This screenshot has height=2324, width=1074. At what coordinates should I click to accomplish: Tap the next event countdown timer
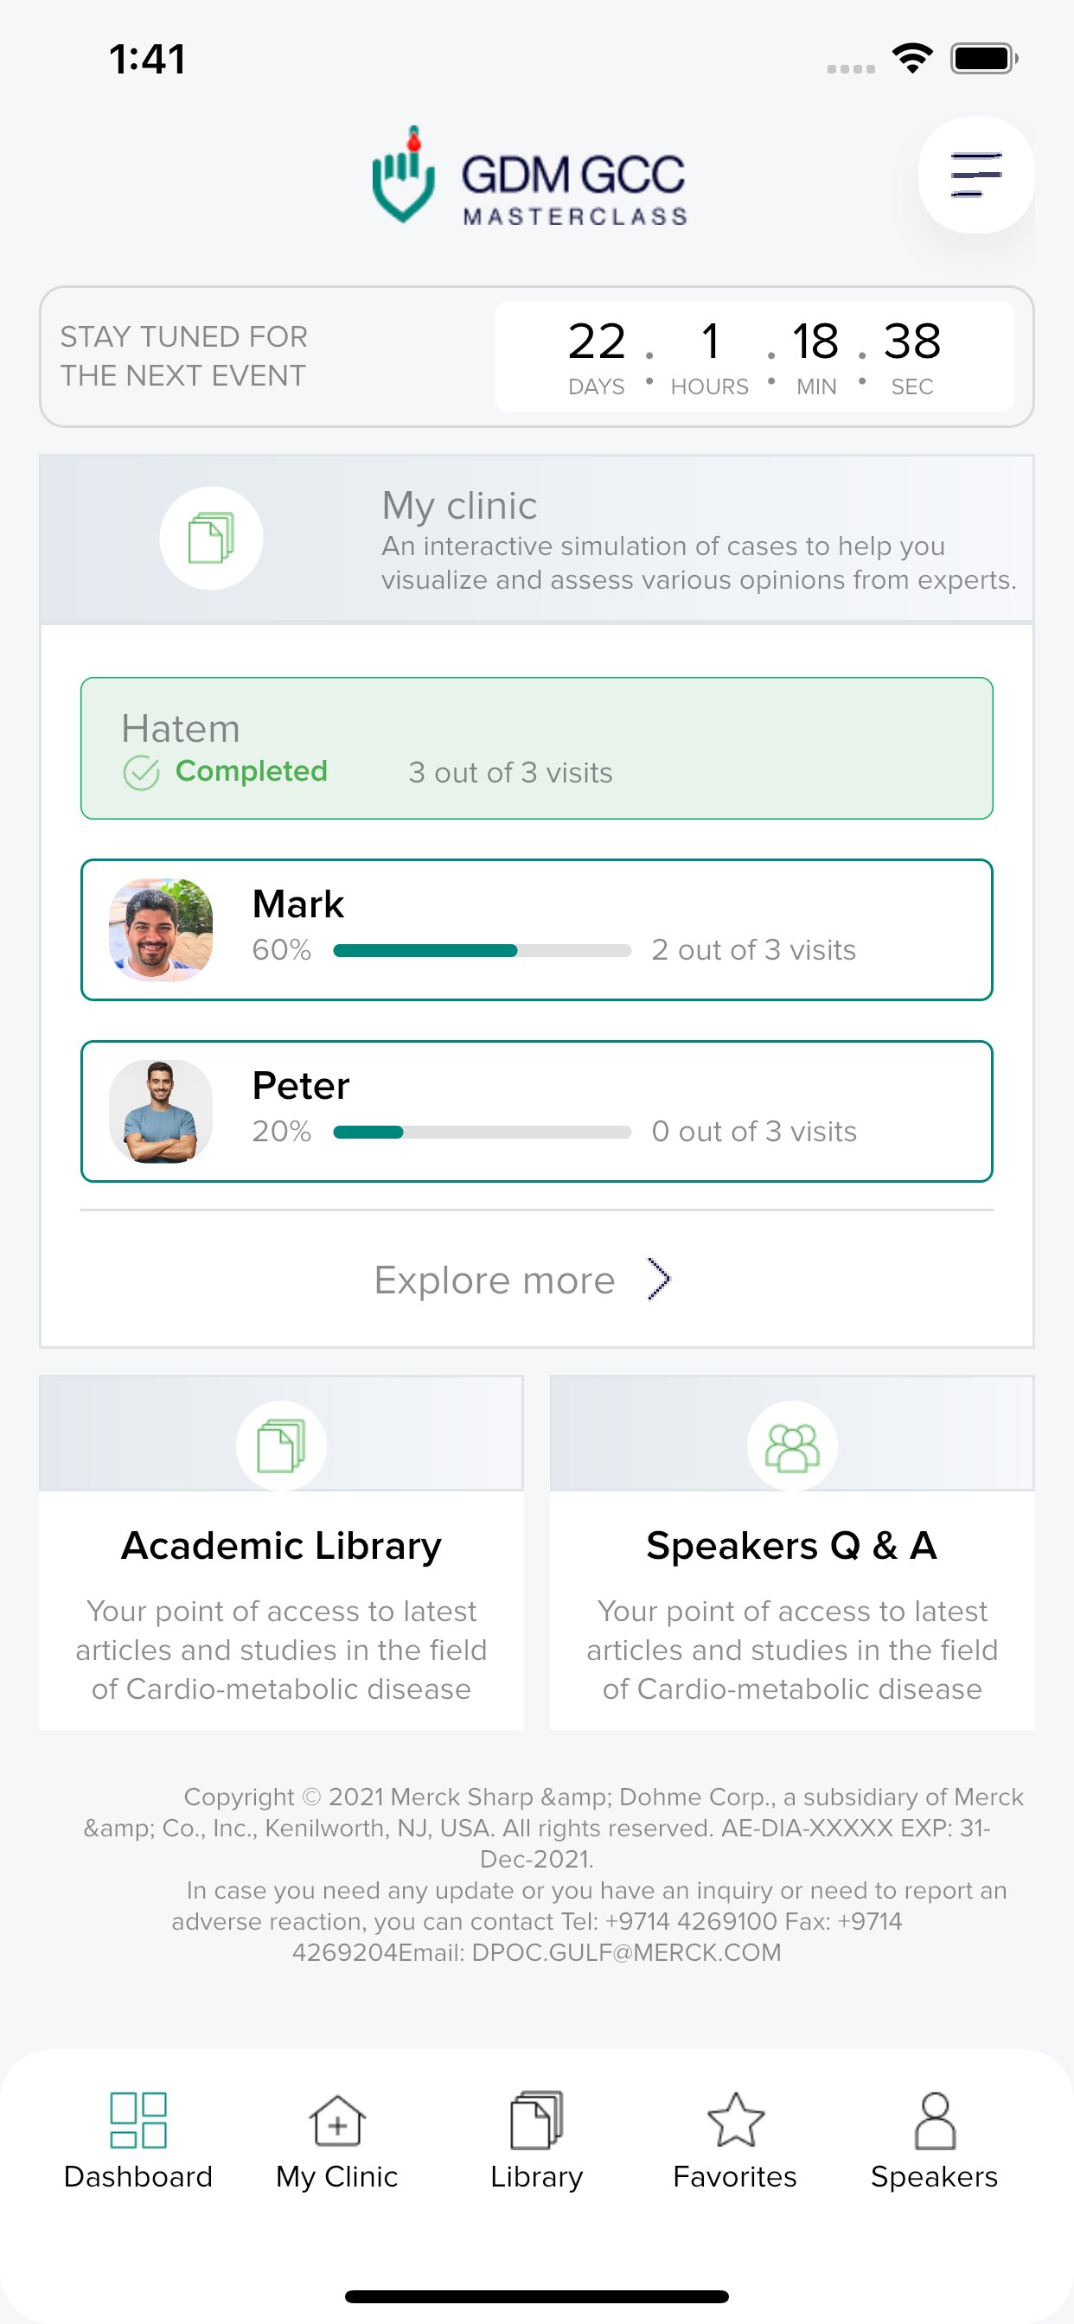pos(753,356)
